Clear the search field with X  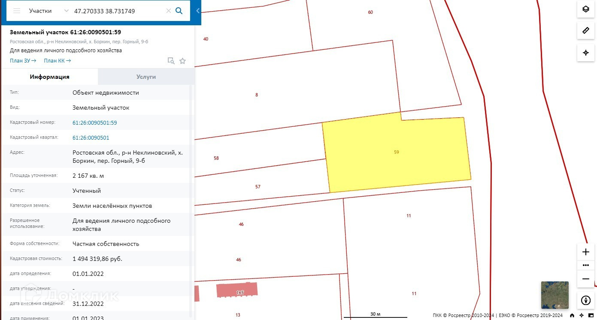point(169,11)
